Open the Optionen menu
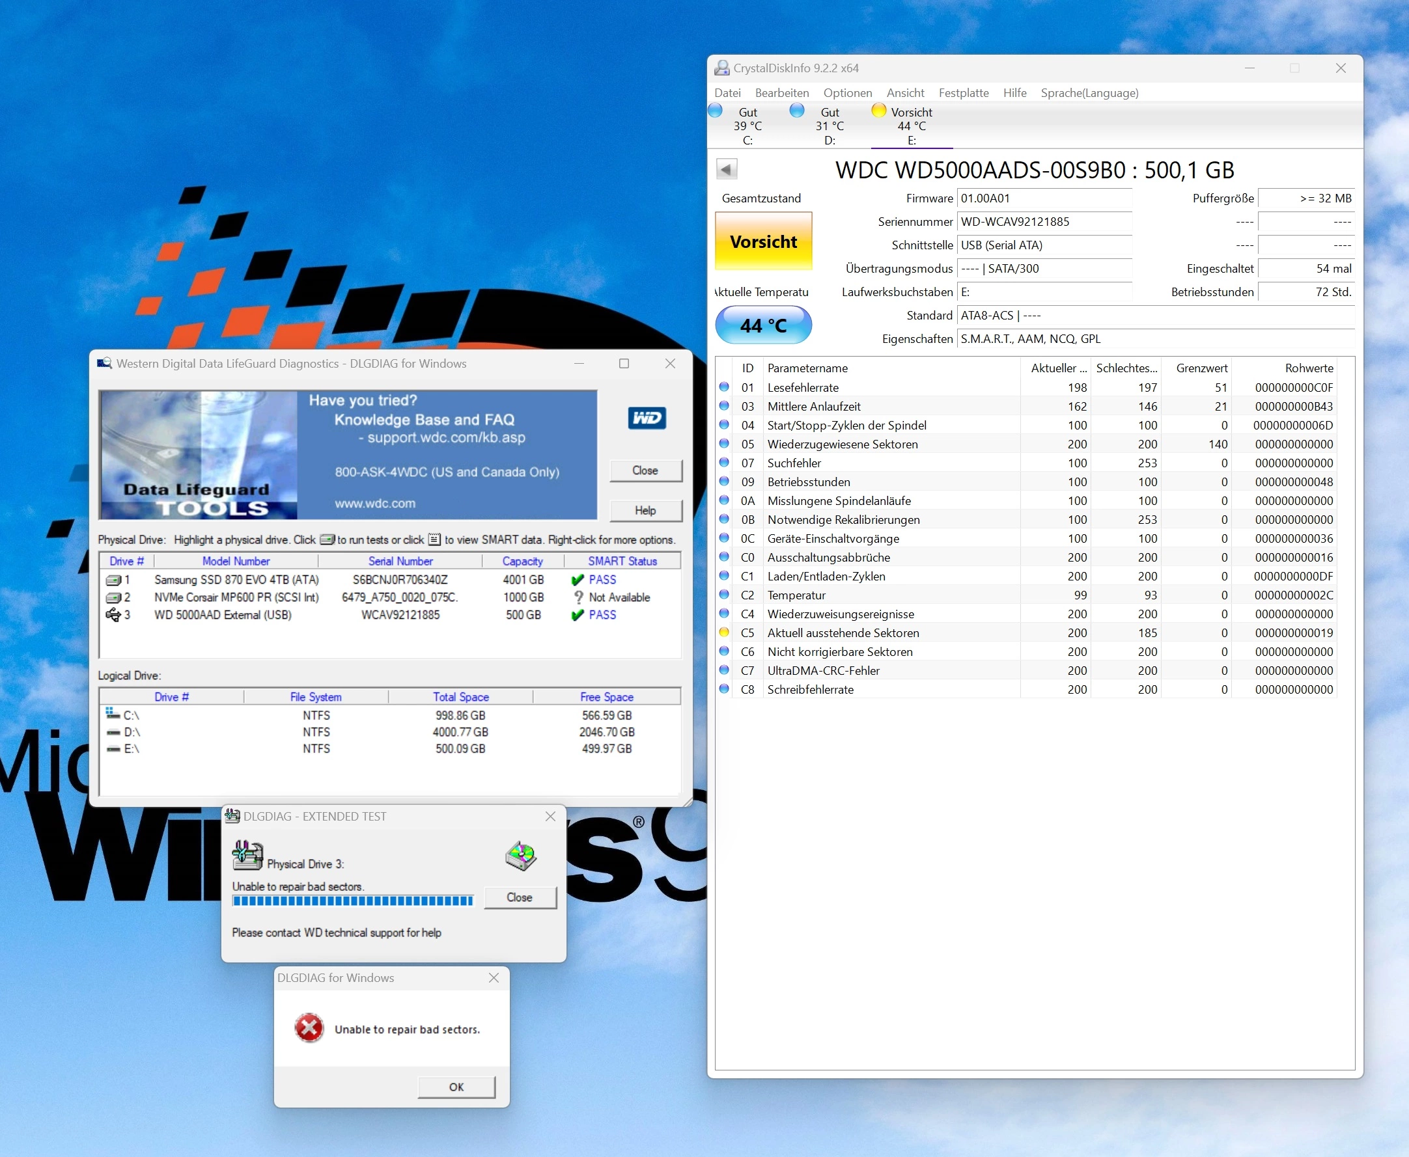 click(x=847, y=92)
